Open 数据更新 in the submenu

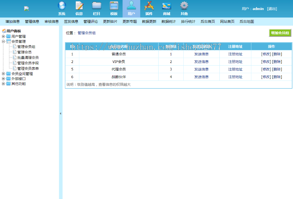pos(149,22)
